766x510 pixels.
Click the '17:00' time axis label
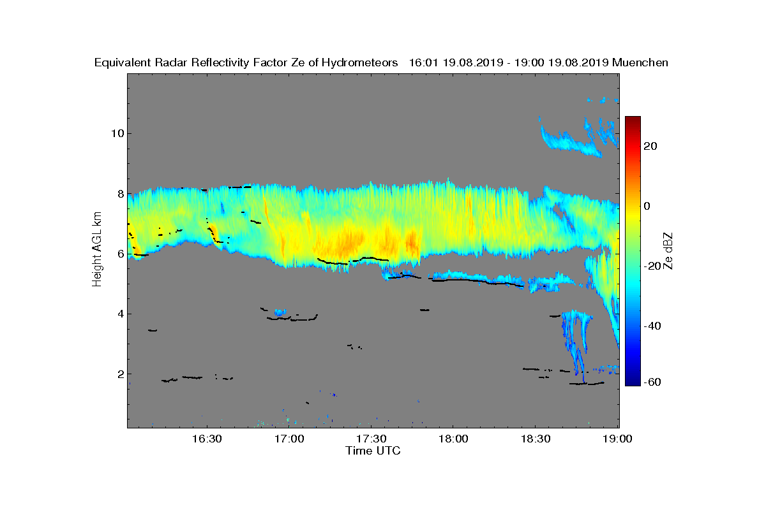289,439
